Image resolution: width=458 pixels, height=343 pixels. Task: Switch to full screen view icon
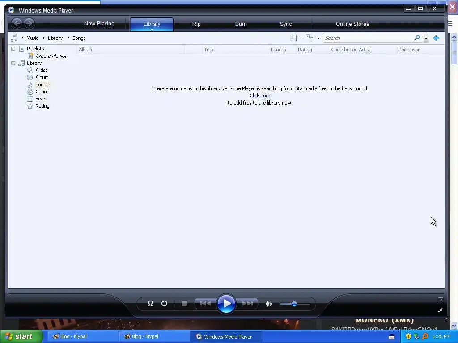[441, 300]
